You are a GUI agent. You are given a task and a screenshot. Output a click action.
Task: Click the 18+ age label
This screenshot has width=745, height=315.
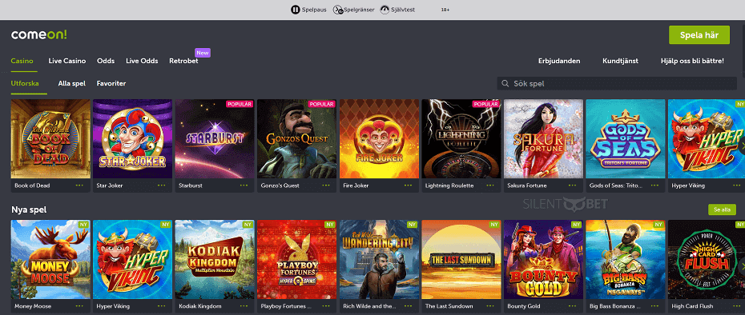pyautogui.click(x=445, y=10)
